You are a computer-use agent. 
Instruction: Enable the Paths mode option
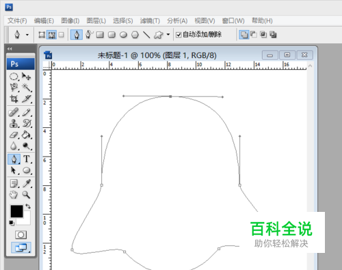click(52, 35)
